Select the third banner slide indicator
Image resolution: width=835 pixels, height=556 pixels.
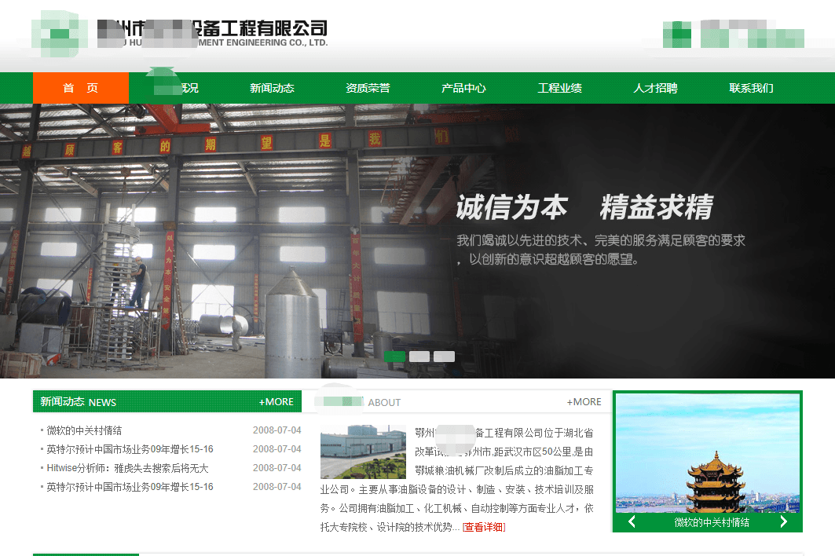(x=444, y=357)
